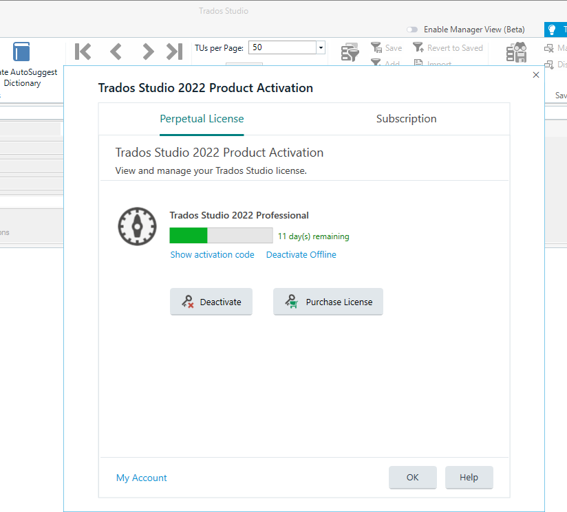Enable Manager View (Beta)
Screen dimensions: 567x512
tap(411, 30)
